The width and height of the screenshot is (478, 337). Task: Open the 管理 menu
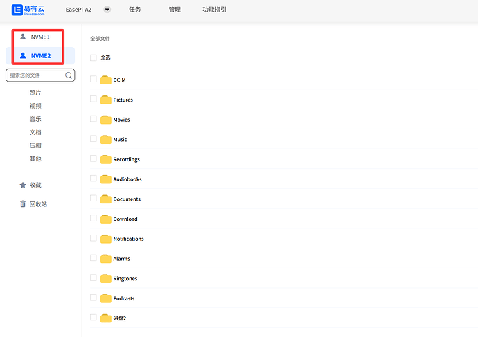pos(175,10)
